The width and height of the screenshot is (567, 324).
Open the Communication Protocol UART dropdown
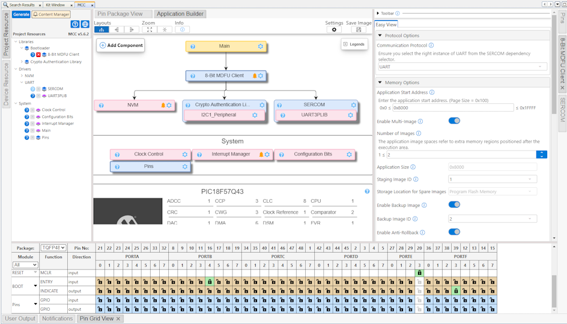pyautogui.click(x=461, y=67)
